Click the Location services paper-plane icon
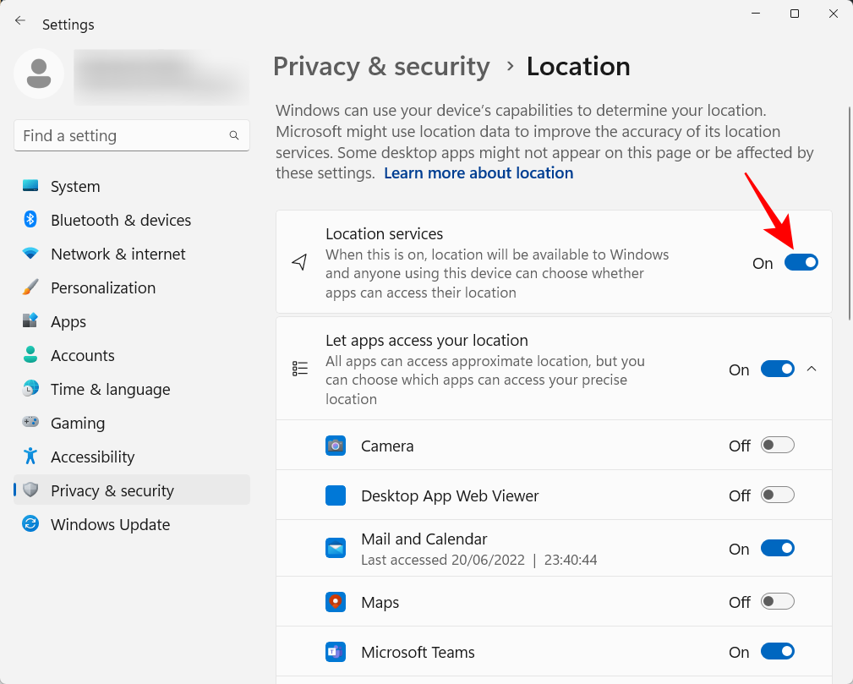The height and width of the screenshot is (684, 853). tap(300, 262)
